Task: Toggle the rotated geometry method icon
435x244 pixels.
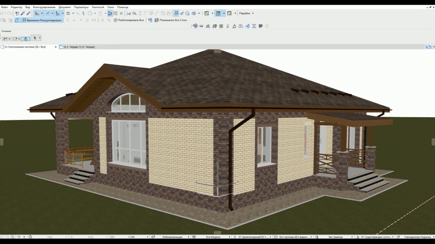Action: tap(25, 39)
